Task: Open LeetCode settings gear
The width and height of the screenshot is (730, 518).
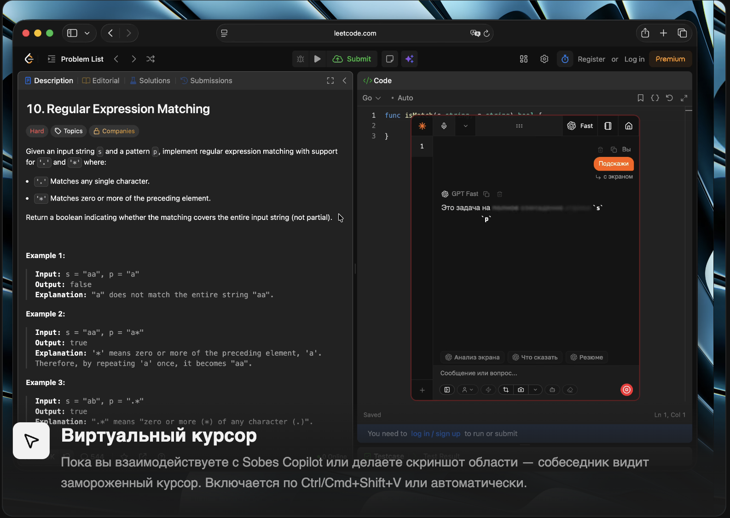Action: point(545,59)
